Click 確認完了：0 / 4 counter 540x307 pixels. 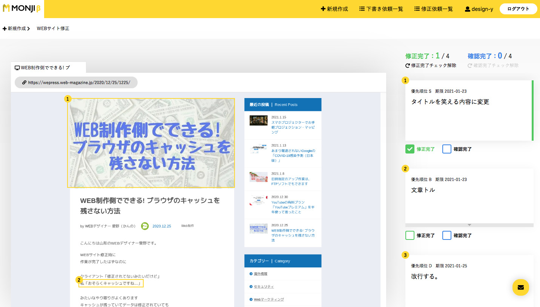tap(490, 56)
